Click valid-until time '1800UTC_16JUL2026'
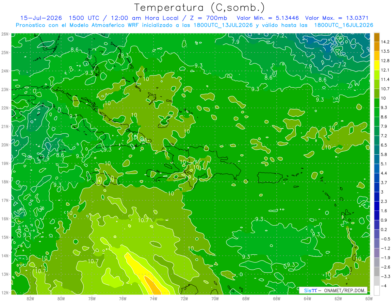Image resolution: width=392 pixels, height=303 pixels. (344, 25)
